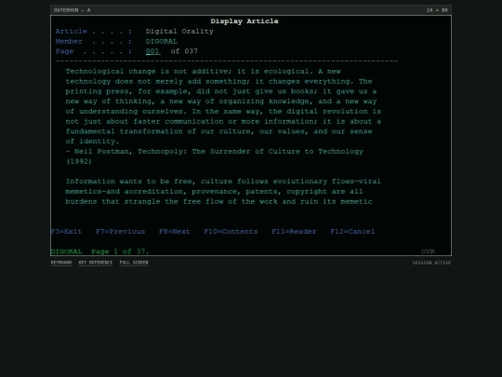Screen dimensions: 502x377
Task: Click the year '(1992)'
Action: click(79, 162)
